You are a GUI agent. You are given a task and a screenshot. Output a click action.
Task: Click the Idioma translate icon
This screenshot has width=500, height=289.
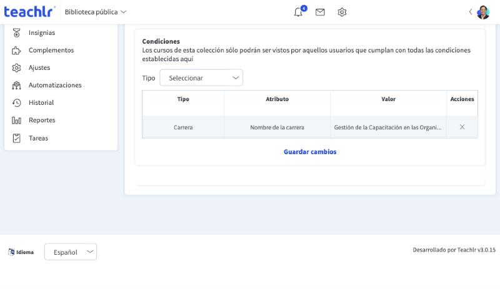[11, 252]
